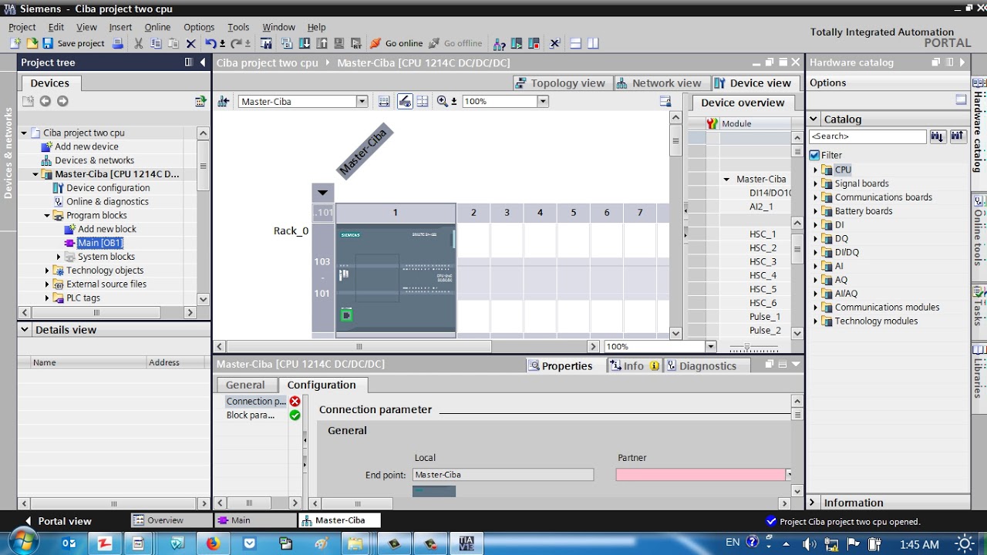This screenshot has width=987, height=555.
Task: Click the Split editor horizontally icon
Action: tap(575, 44)
